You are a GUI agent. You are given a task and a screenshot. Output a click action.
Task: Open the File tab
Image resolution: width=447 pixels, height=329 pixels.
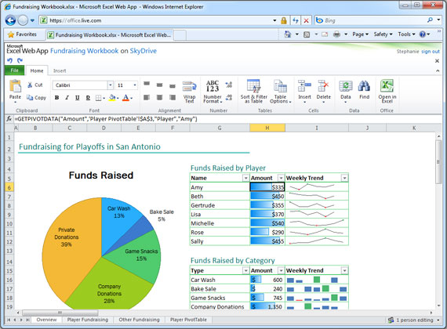coord(15,70)
